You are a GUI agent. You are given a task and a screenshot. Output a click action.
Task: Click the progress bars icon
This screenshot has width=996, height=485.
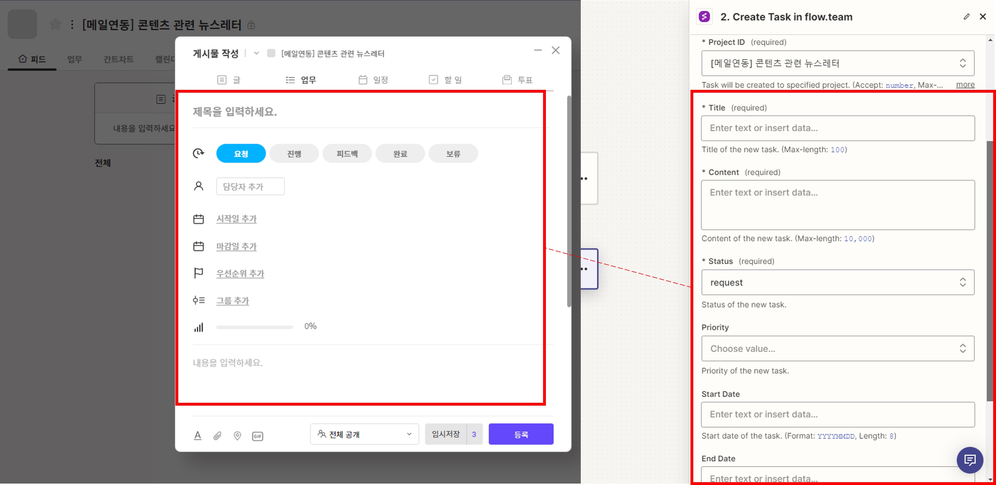pos(198,327)
